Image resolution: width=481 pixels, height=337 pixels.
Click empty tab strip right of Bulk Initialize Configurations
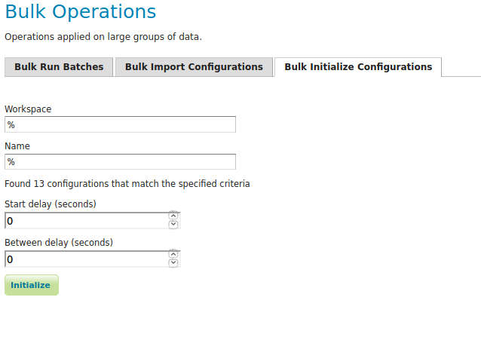tap(461, 67)
